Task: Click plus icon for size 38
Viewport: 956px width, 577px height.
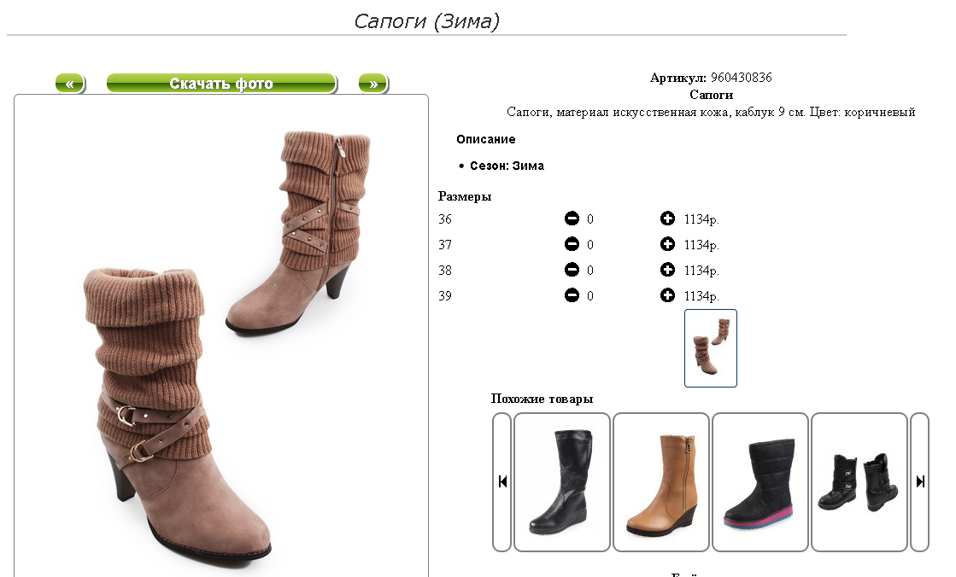Action: 667,270
